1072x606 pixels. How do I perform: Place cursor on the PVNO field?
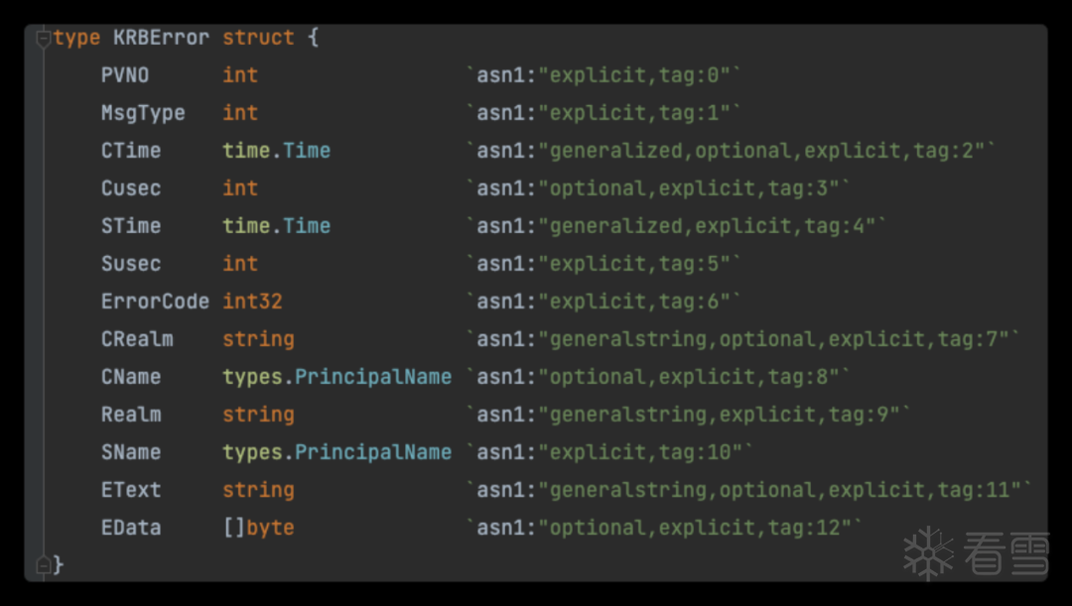(x=125, y=75)
